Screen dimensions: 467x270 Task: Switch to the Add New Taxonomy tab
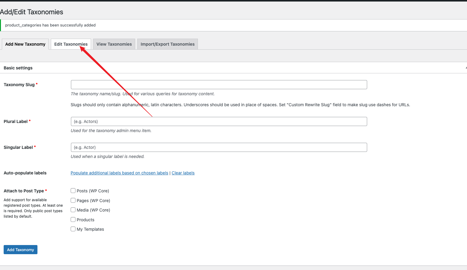[25, 44]
